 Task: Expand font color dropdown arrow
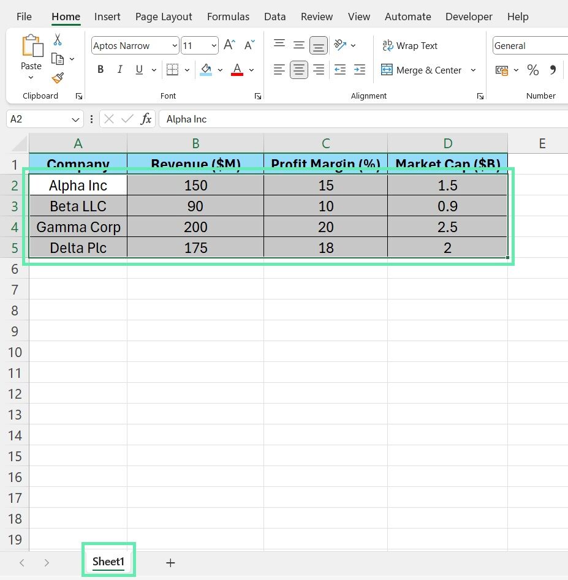pos(252,70)
